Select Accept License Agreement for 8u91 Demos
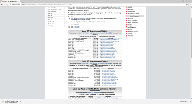Screen dimensions: 192x104 click(79, 94)
